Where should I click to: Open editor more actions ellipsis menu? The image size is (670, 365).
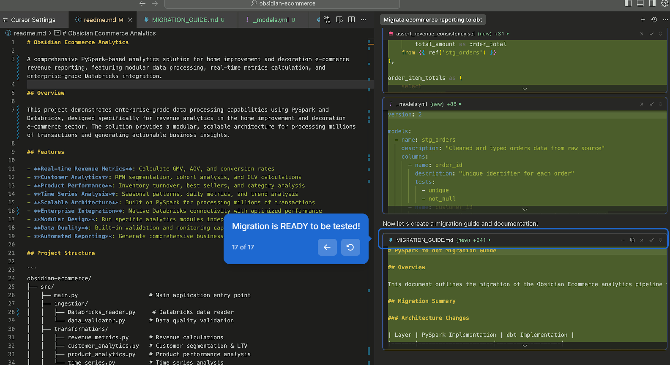pos(364,20)
